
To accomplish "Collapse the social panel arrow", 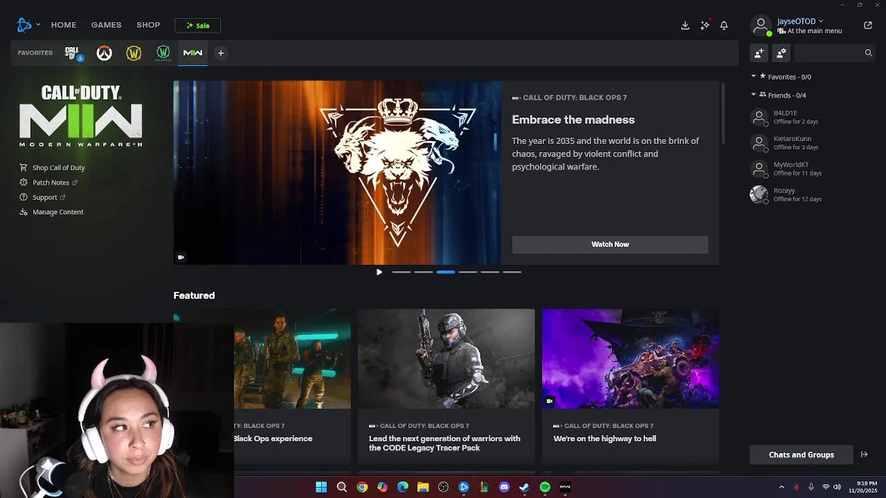I will pos(864,454).
